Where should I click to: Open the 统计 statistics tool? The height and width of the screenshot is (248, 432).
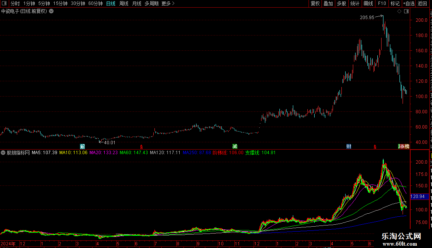pyautogui.click(x=354, y=3)
